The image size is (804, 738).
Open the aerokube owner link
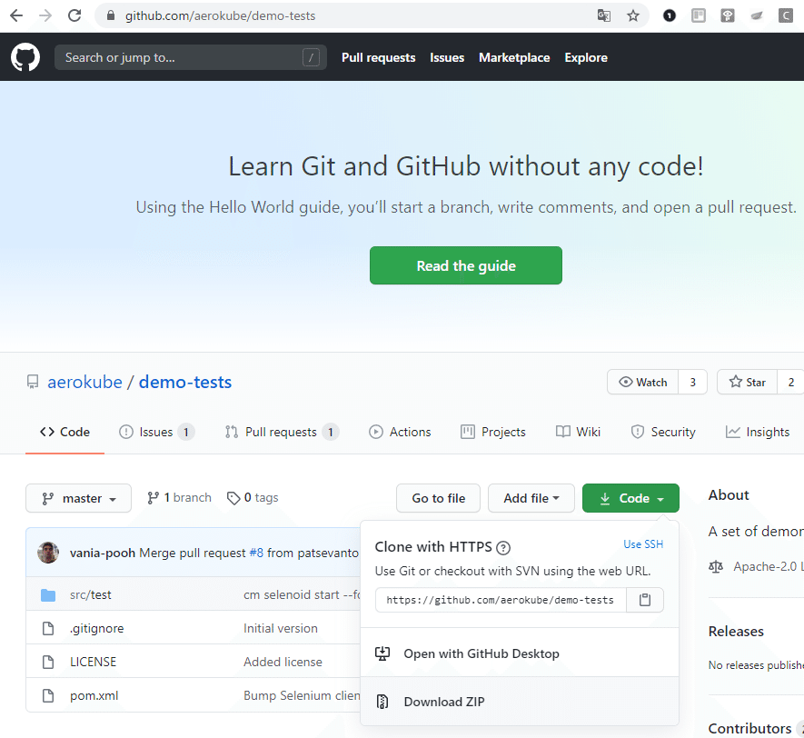click(84, 382)
